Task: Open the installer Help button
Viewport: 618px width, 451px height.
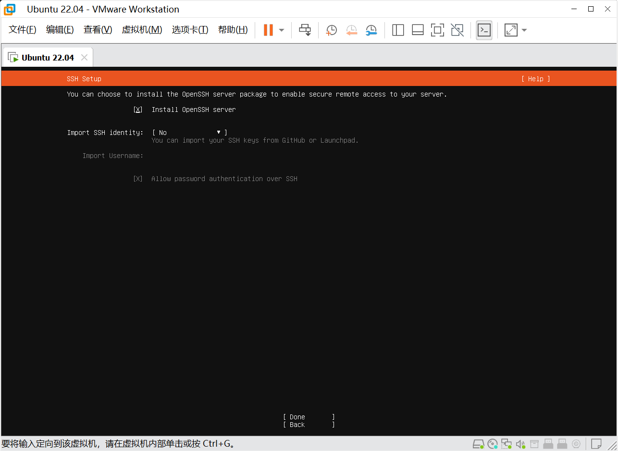Action: coord(535,79)
